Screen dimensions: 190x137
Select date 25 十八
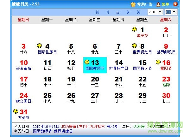coord(47,98)
